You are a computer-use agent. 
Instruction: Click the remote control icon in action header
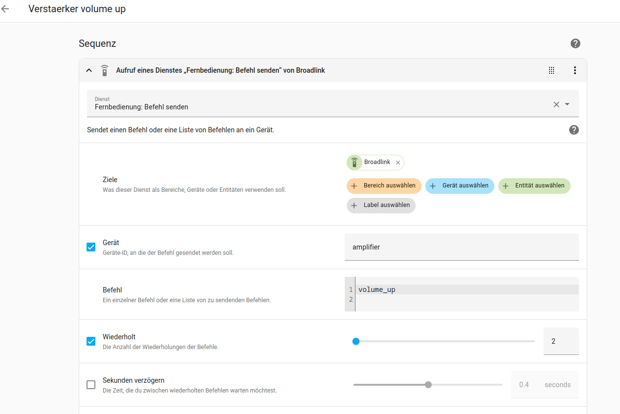(x=104, y=70)
